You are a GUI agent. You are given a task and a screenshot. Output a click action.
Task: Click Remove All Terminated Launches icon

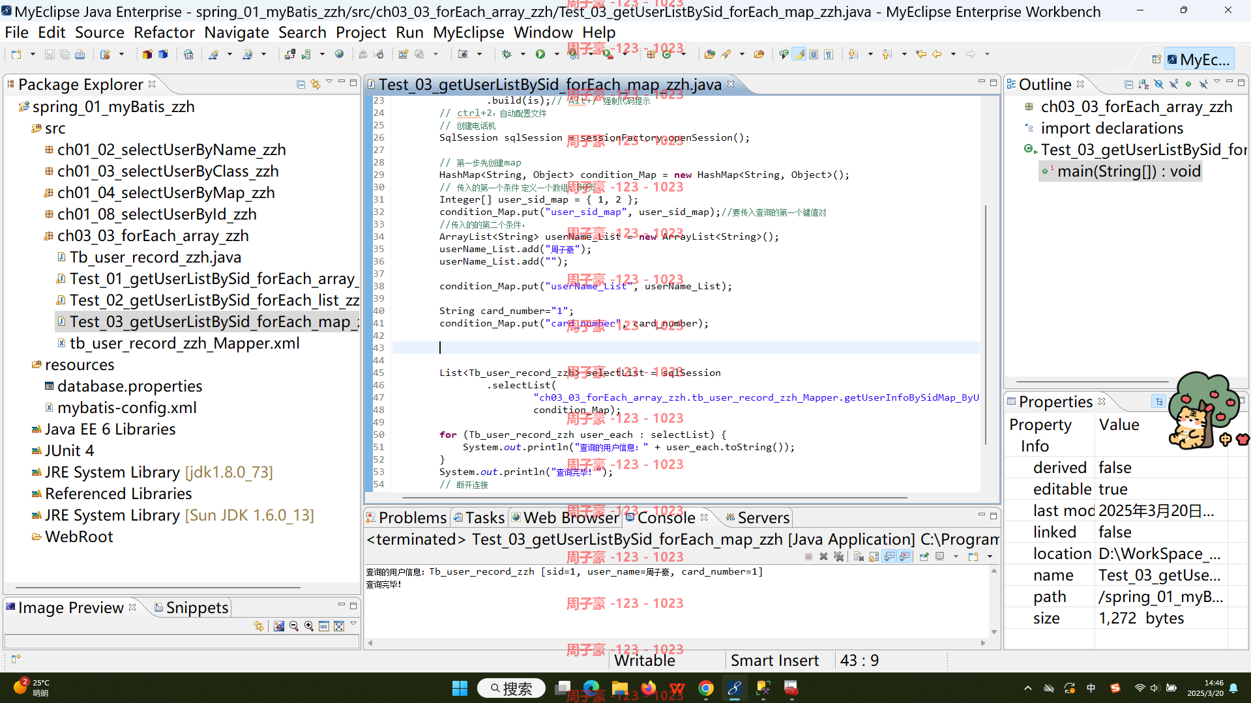click(838, 556)
